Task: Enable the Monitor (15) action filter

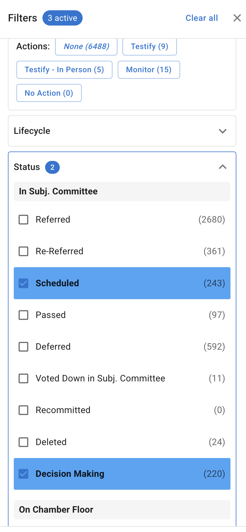Action: point(148,70)
